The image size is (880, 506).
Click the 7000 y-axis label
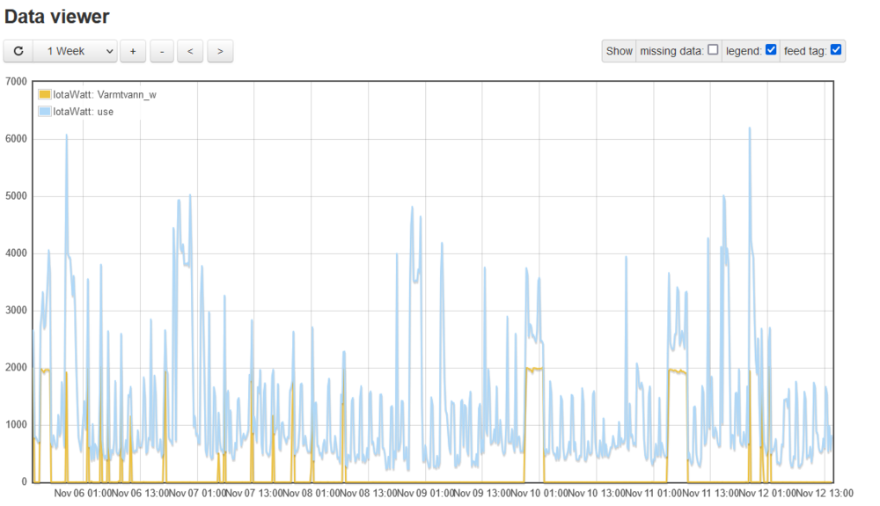pyautogui.click(x=16, y=82)
